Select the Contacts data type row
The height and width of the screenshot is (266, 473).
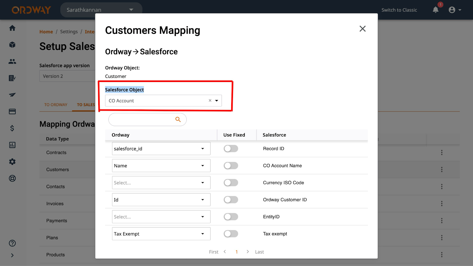point(55,187)
